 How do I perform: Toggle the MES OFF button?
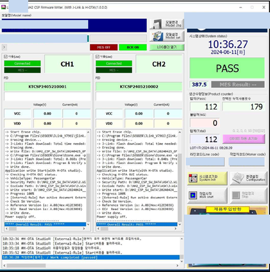tap(104, 47)
